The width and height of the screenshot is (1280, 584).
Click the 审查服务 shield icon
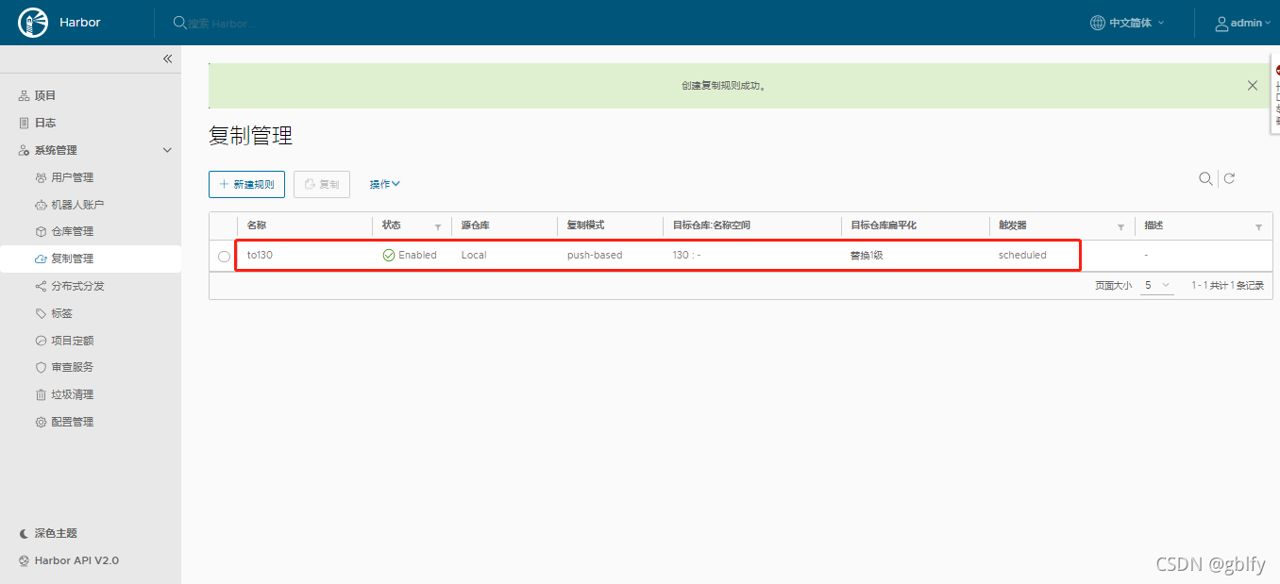41,367
